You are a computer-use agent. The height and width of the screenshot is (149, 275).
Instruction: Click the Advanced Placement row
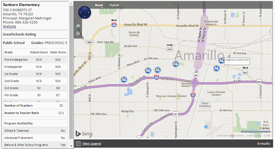(x=35, y=138)
